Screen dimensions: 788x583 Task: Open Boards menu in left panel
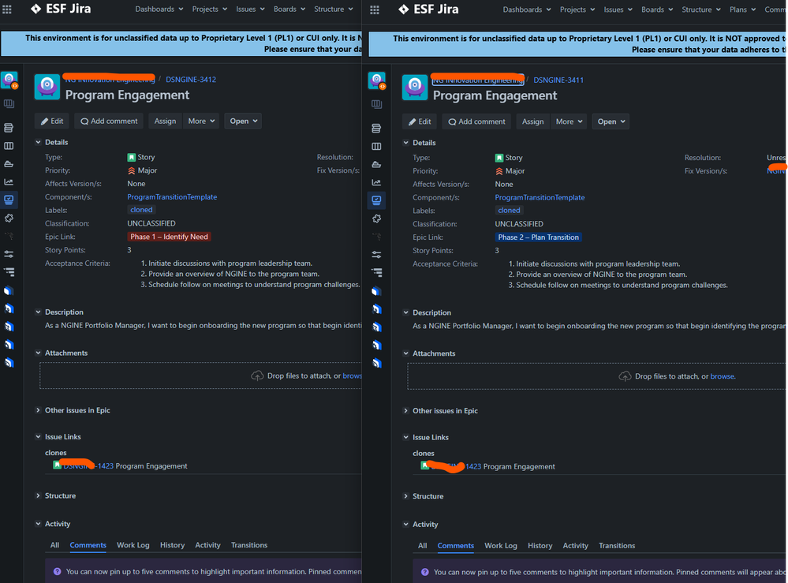(289, 9)
